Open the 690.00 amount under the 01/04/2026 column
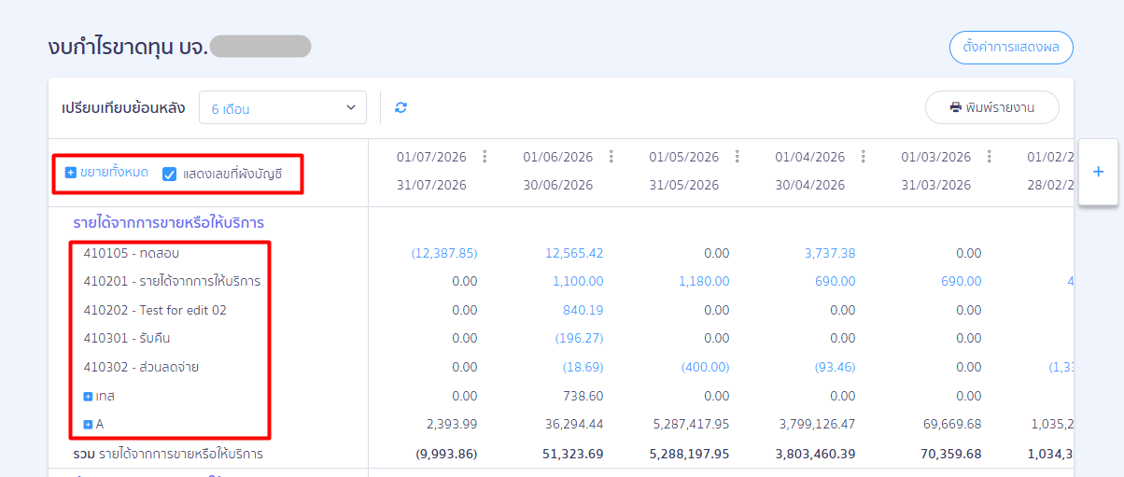Image resolution: width=1124 pixels, height=477 pixels. 834,281
